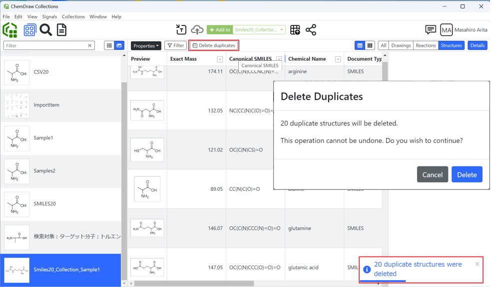Screen dimensions: 493x287
Task: Open the Collections menu
Action: click(73, 16)
